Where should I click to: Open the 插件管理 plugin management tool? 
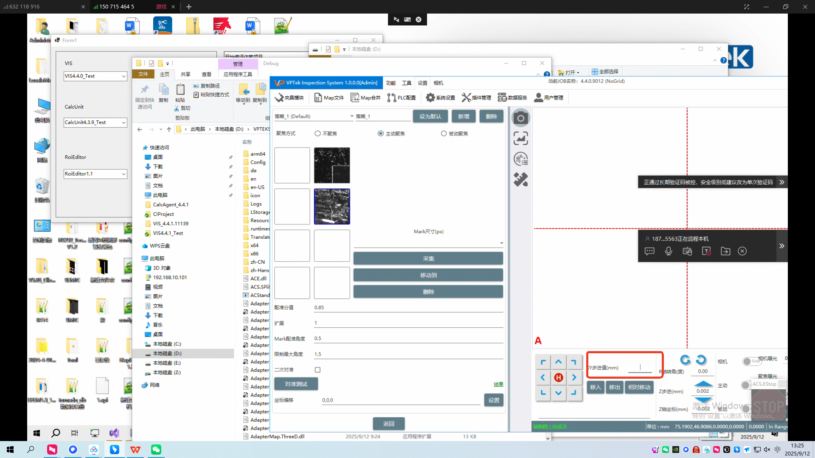click(476, 98)
